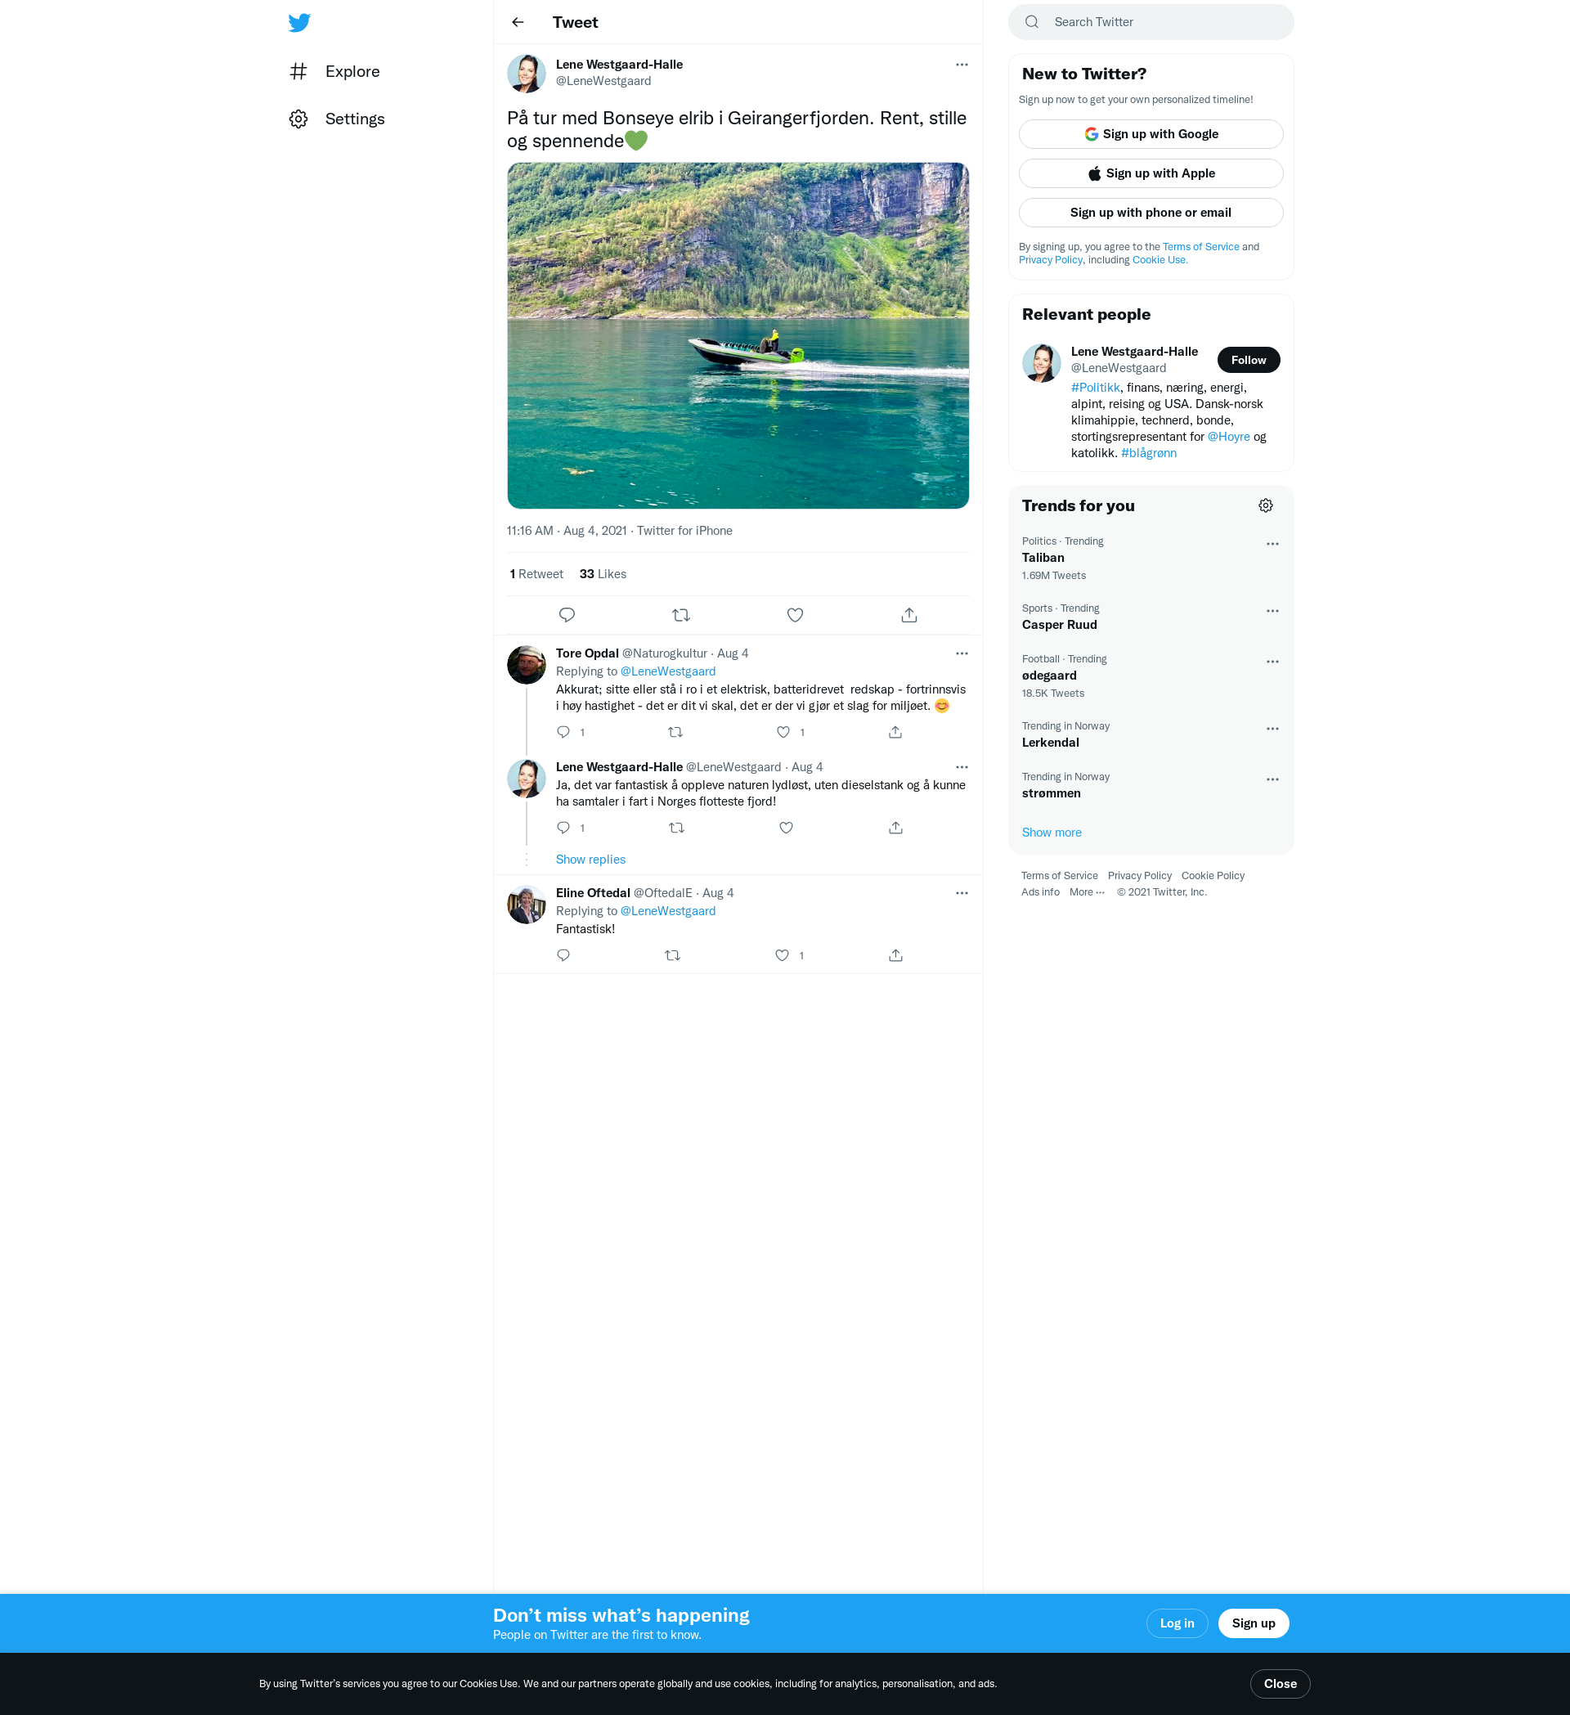Reply to Eline Oftedal's tweet

point(563,955)
